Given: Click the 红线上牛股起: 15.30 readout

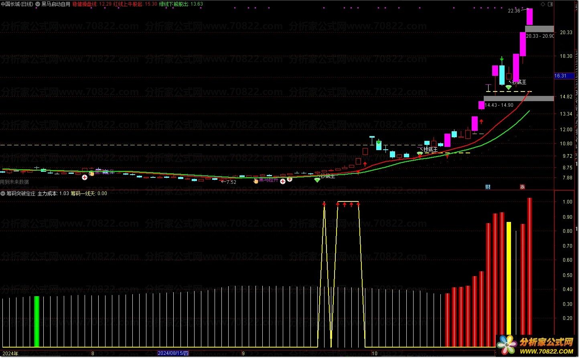Looking at the screenshot, I should (x=135, y=4).
